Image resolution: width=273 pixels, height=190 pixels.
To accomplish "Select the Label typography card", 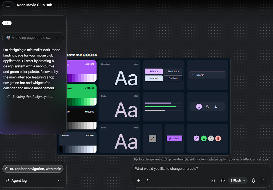I will tap(119, 139).
